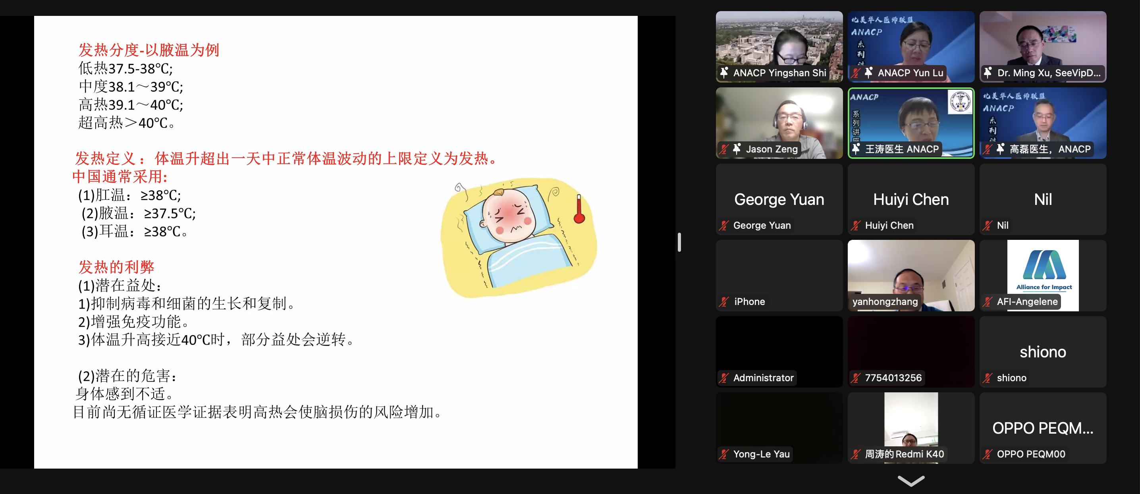1140x494 pixels.
Task: Expand gallery with bottom down chevron
Action: tap(911, 480)
